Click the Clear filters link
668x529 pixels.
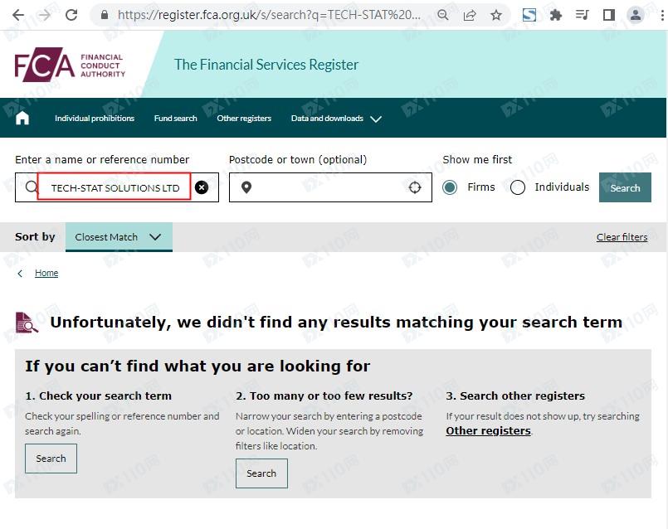tap(622, 237)
